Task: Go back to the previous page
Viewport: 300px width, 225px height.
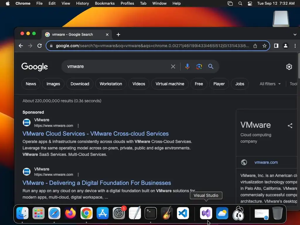Action: [21, 46]
